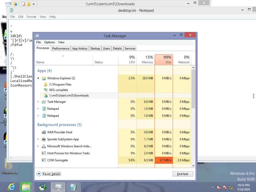The width and height of the screenshot is (256, 192).
Task: Sort processes by Name column
Action: click(64, 59)
